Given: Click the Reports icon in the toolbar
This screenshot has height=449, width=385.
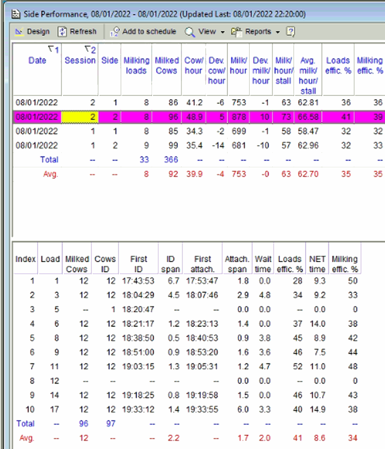Looking at the screenshot, I should pyautogui.click(x=236, y=32).
